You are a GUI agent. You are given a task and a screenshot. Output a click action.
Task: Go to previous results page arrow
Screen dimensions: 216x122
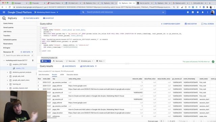click(x=194, y=121)
